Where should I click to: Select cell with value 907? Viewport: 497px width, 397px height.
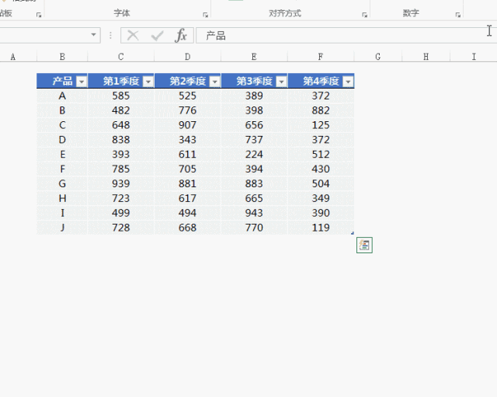(188, 125)
